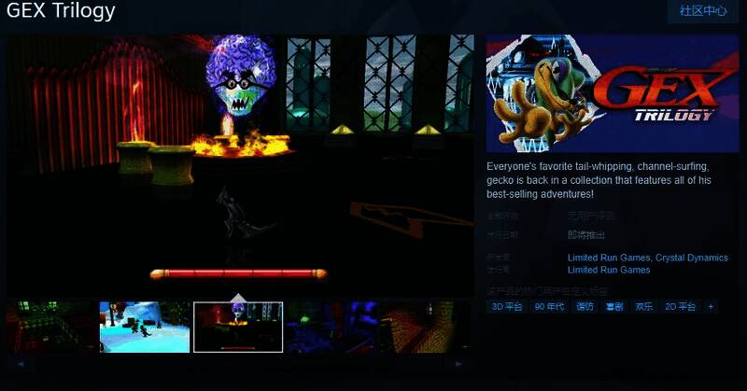Image resolution: width=747 pixels, height=391 pixels.
Task: Click the 喜剧 tag
Action: [x=613, y=306]
